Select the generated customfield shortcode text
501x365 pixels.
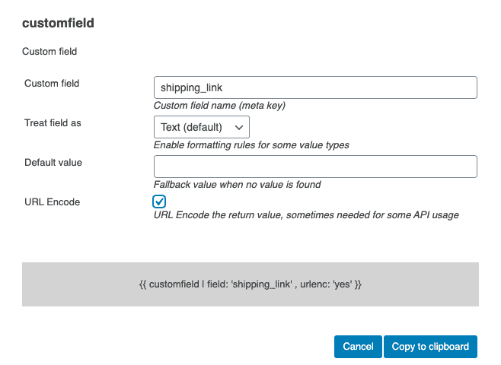[250, 284]
